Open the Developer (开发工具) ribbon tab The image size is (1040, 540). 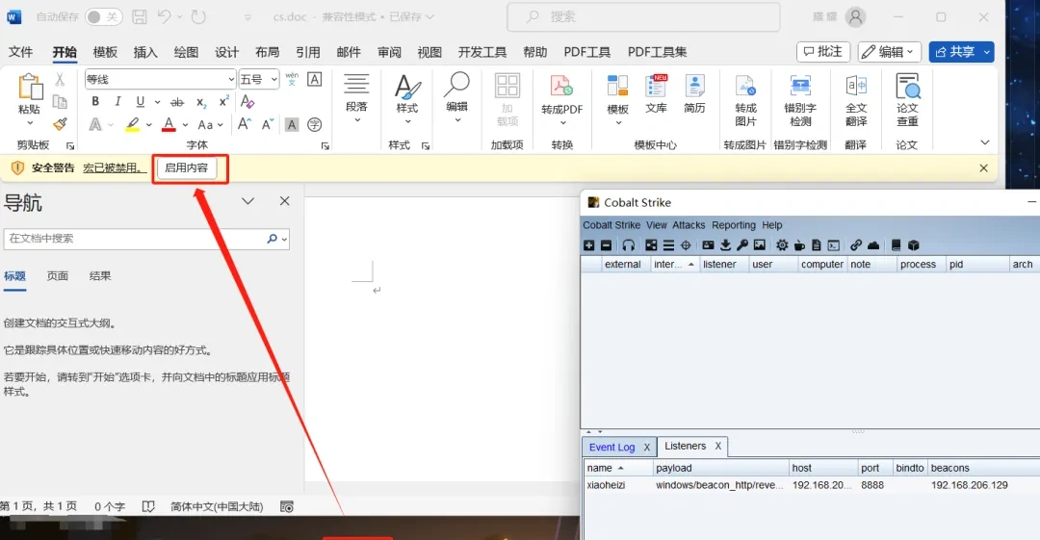482,52
